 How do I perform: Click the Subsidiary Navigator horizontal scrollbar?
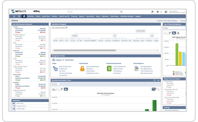85,51
